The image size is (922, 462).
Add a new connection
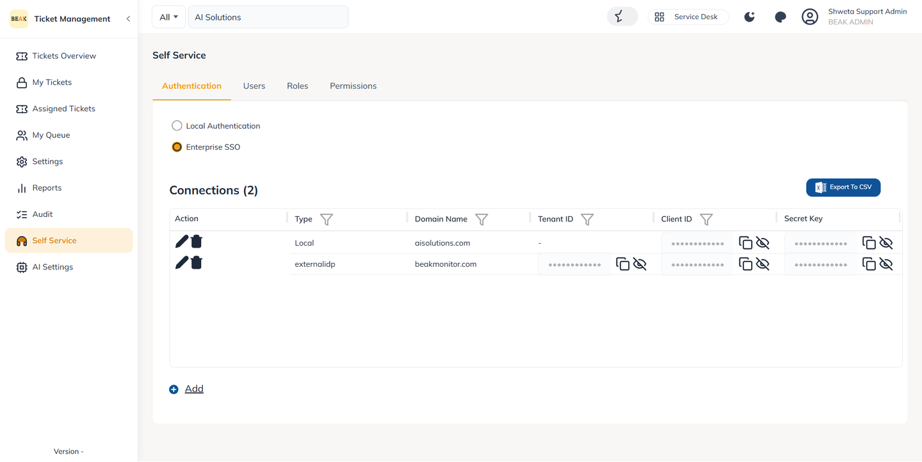(x=186, y=389)
